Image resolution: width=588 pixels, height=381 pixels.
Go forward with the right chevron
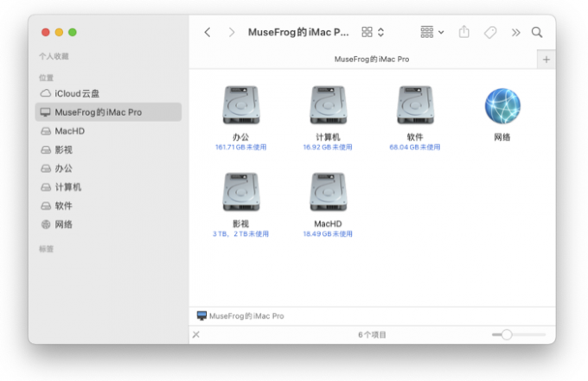(232, 32)
